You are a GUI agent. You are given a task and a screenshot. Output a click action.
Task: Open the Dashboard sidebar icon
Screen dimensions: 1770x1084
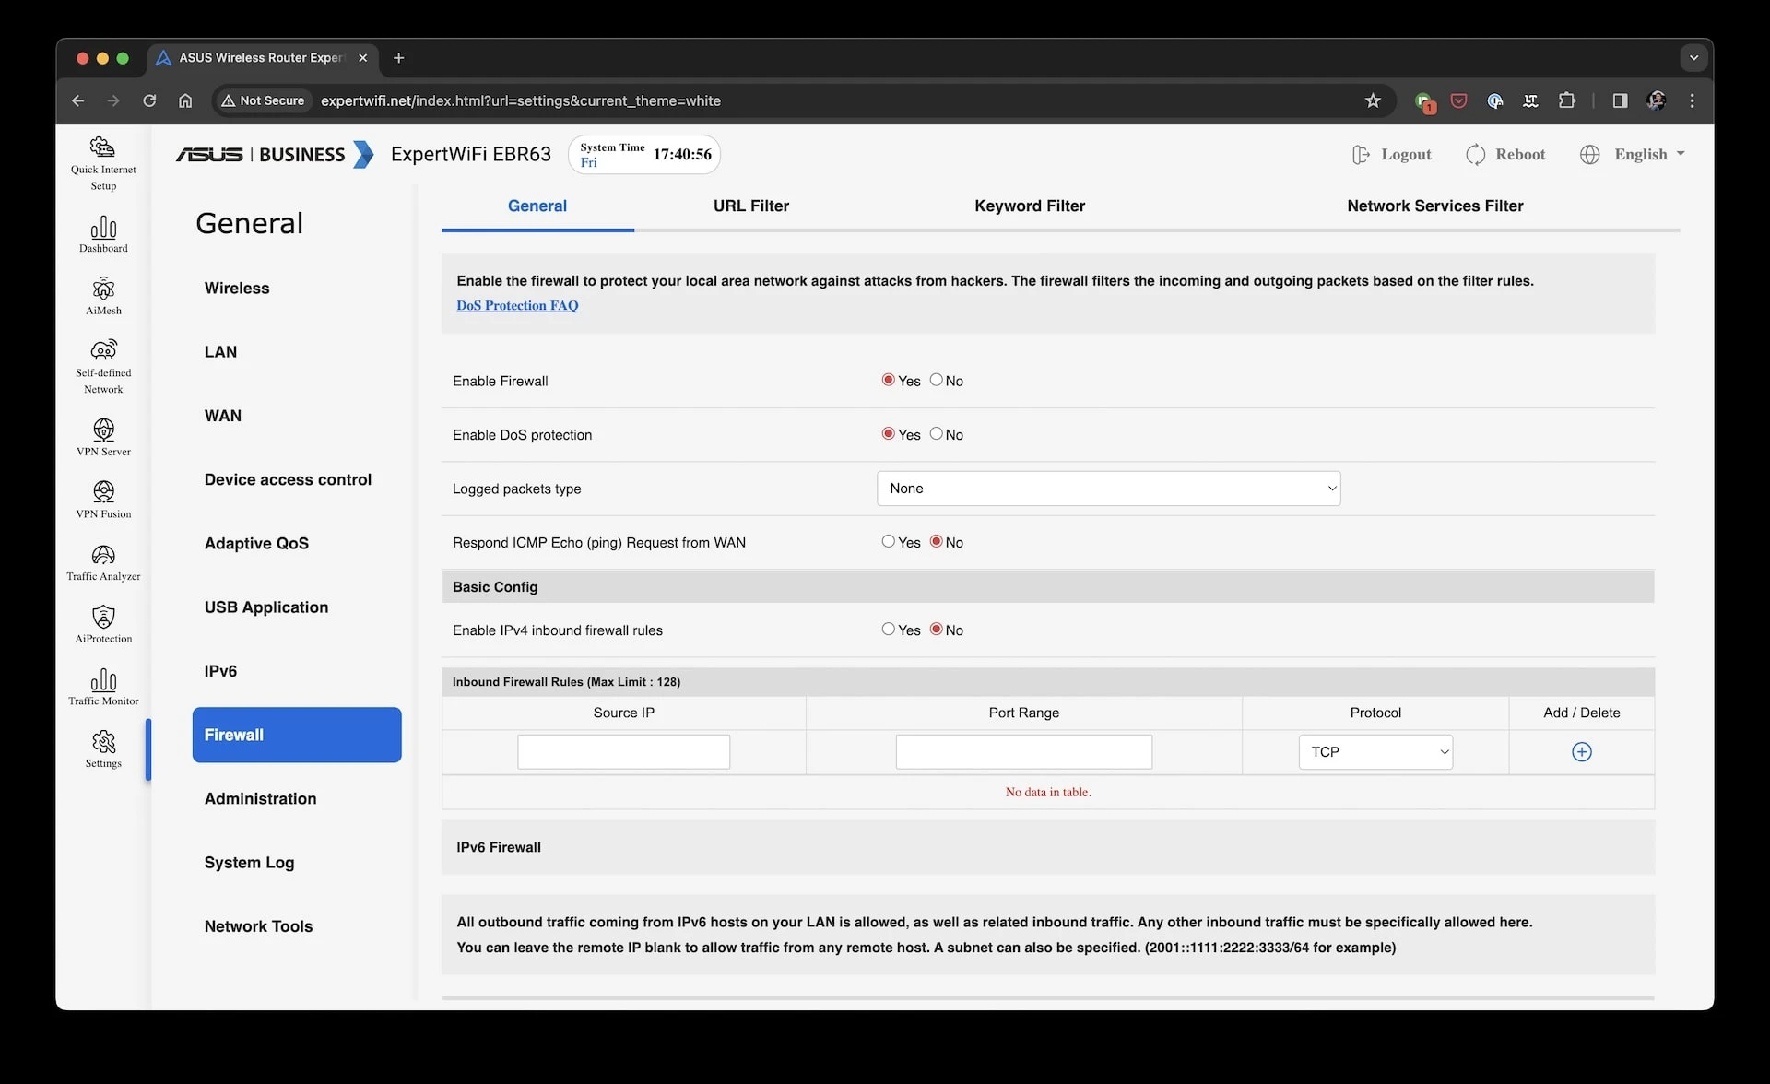click(103, 234)
